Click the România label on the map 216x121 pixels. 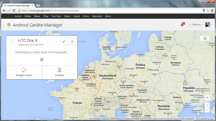coord(164,106)
